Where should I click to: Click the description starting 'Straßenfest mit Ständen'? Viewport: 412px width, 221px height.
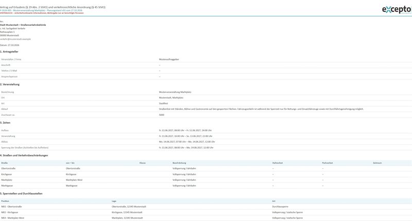[261, 109]
